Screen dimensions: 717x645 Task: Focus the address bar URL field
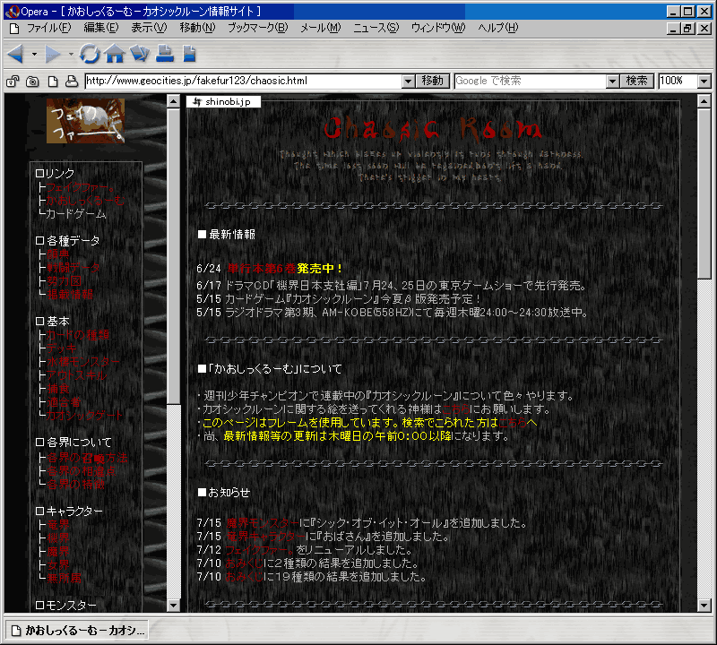click(244, 82)
